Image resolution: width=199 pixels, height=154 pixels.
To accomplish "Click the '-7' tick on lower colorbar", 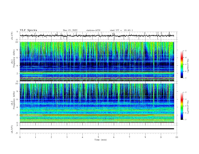I will click(x=185, y=120).
